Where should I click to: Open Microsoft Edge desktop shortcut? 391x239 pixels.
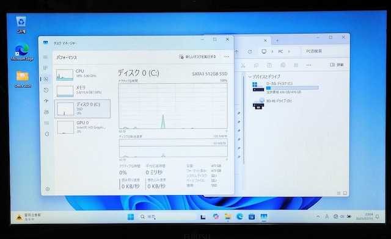pyautogui.click(x=22, y=52)
